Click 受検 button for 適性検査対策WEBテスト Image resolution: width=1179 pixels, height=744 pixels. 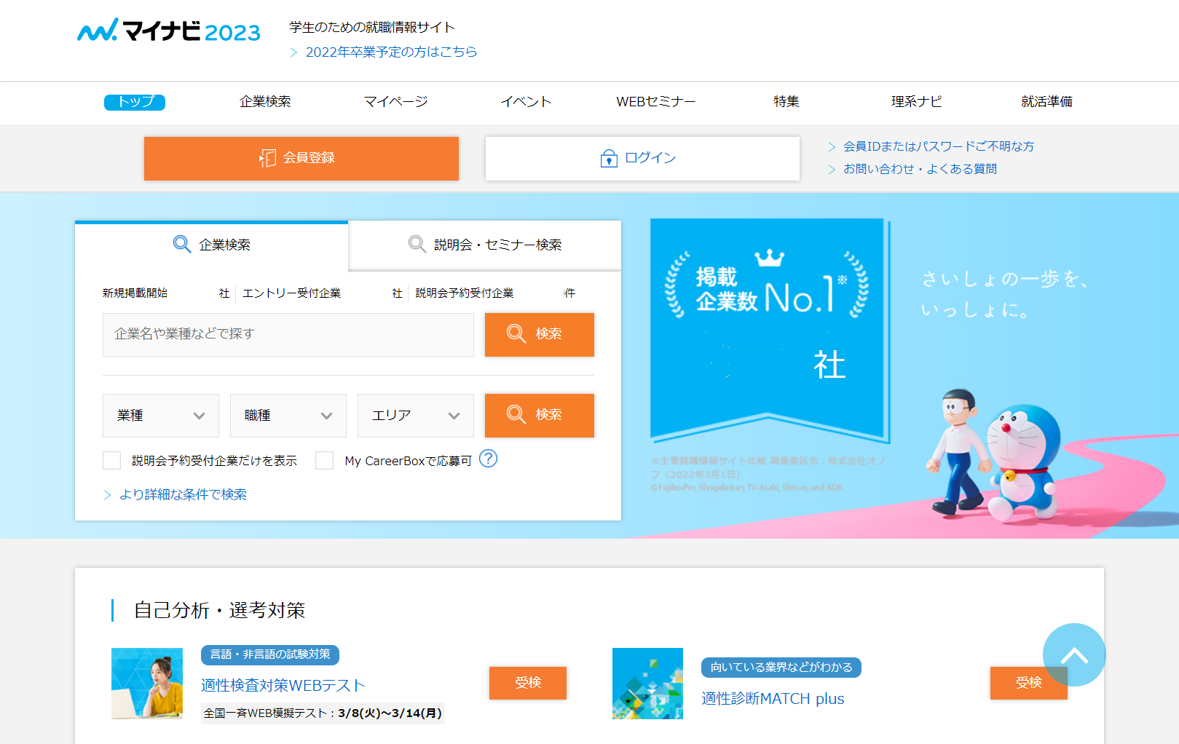pos(528,683)
